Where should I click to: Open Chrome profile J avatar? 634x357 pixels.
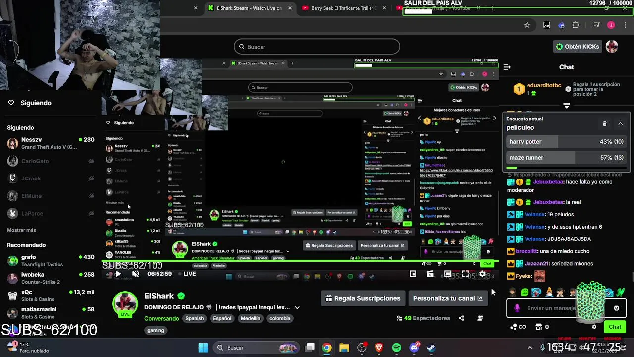[611, 25]
